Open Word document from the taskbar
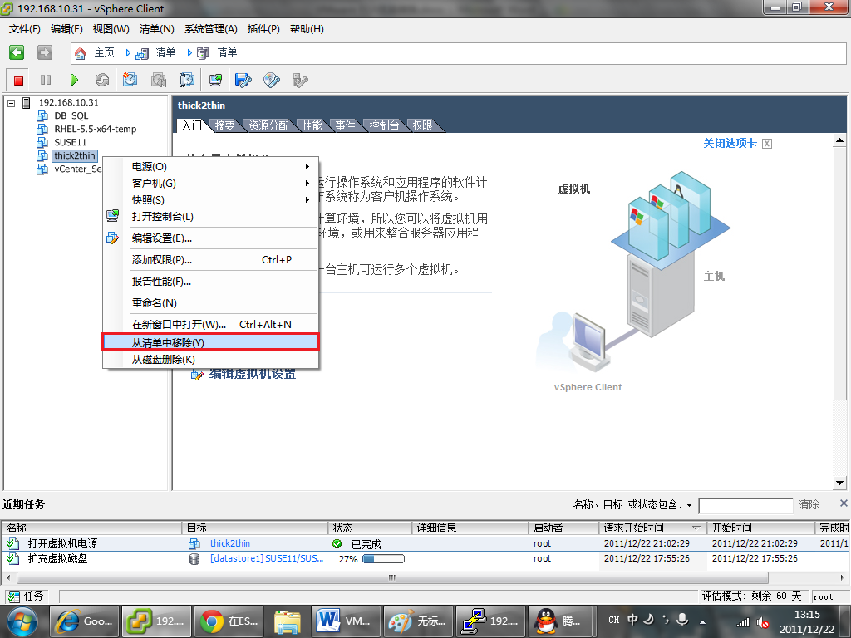The image size is (851, 638). pyautogui.click(x=345, y=621)
